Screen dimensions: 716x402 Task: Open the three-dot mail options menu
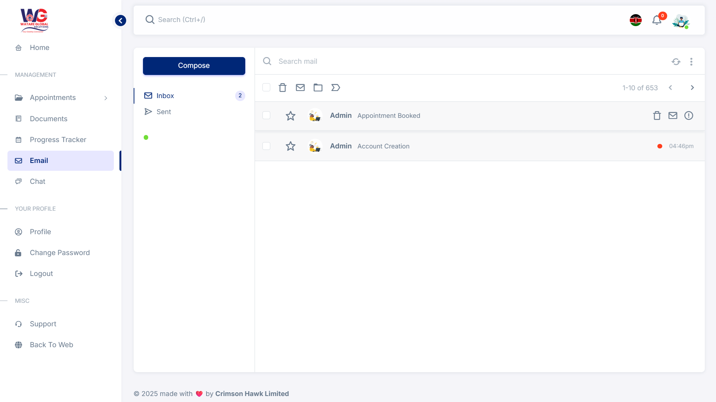(x=691, y=62)
